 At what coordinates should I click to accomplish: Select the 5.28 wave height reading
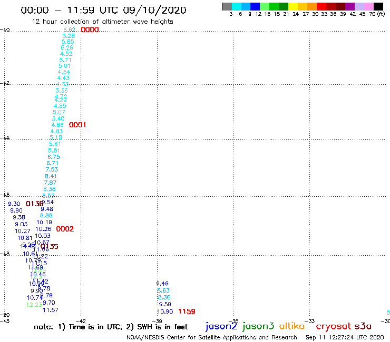point(69,36)
